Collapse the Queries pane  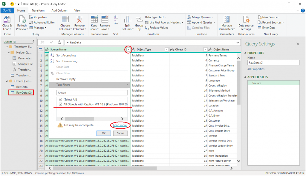[33, 41]
